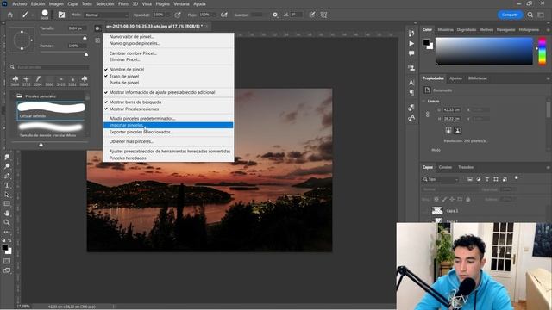Open the Character panel icon

(x=411, y=83)
